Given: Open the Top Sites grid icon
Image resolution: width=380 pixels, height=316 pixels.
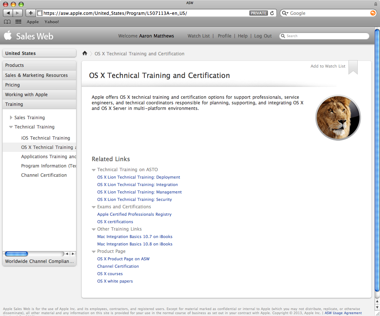Looking at the screenshot, I should (18, 22).
